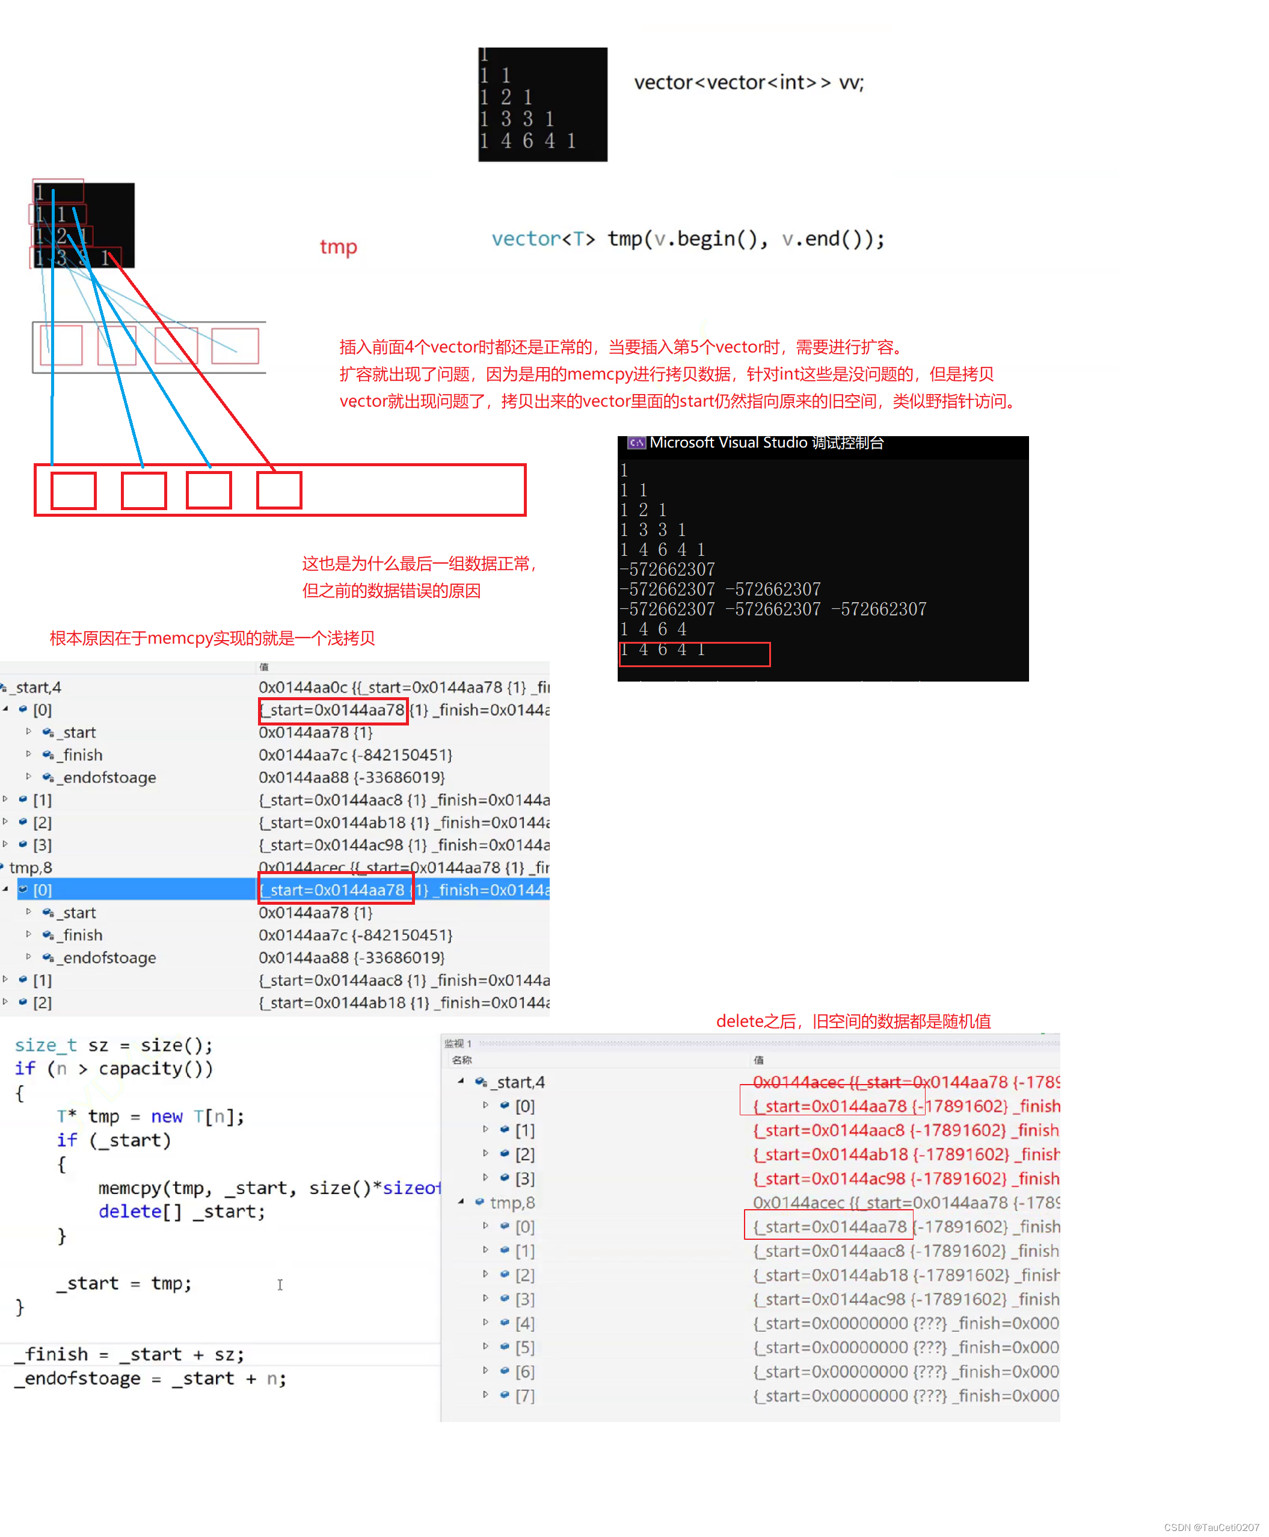Click the code line delete[] _start;
1269x1537 pixels.
182,1211
